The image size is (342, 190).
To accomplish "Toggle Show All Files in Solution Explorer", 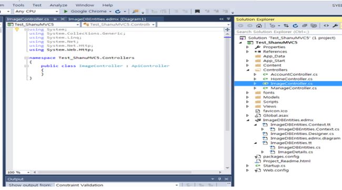I will coord(314,26).
